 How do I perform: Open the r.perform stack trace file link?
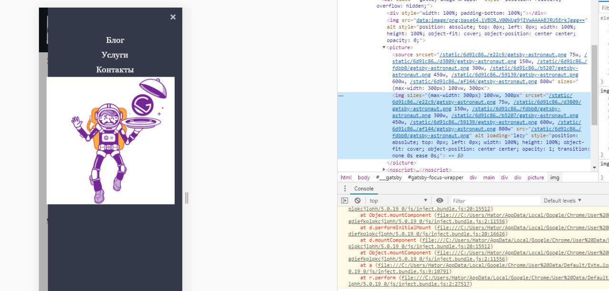pyautogui.click(x=479, y=281)
